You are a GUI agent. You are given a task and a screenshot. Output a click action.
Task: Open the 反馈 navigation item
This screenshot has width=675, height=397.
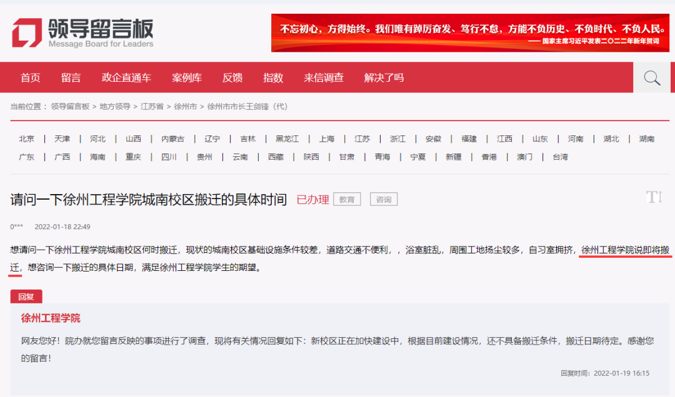pos(232,77)
